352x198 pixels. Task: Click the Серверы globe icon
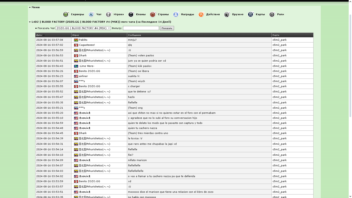click(66, 14)
